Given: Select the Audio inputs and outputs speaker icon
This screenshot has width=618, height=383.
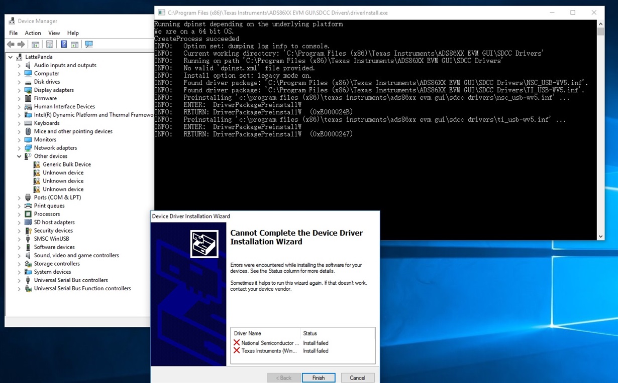Looking at the screenshot, I should pyautogui.click(x=28, y=65).
